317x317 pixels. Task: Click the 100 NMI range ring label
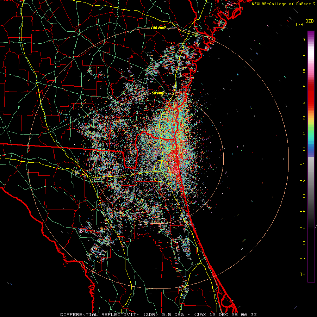click(x=158, y=28)
